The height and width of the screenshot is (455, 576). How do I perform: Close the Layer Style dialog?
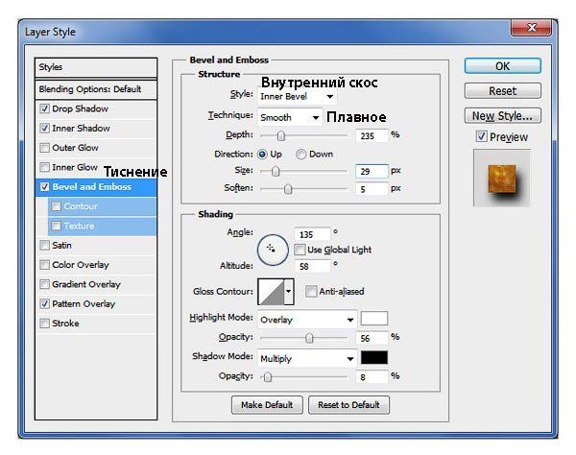[x=531, y=28]
